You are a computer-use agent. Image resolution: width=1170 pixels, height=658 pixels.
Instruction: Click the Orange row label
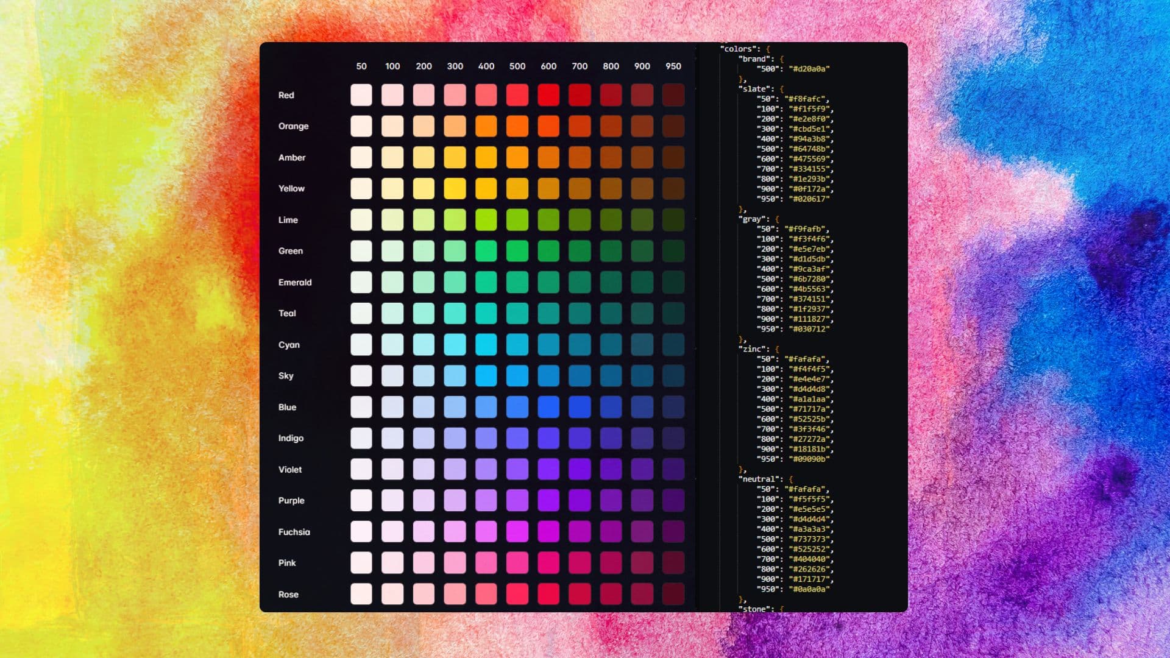click(293, 126)
